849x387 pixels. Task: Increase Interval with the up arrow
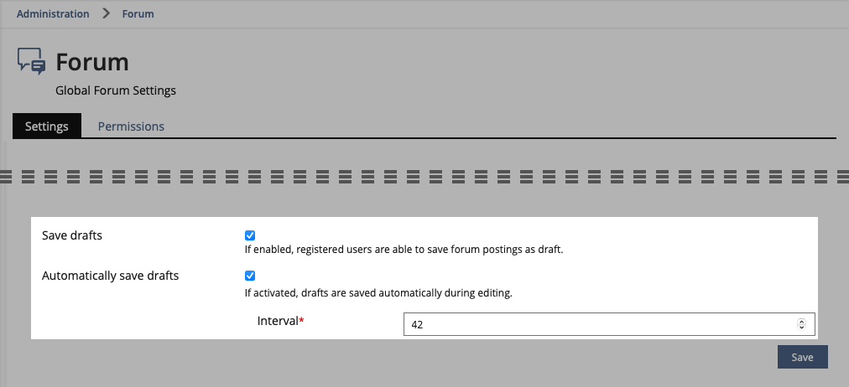tap(801, 321)
